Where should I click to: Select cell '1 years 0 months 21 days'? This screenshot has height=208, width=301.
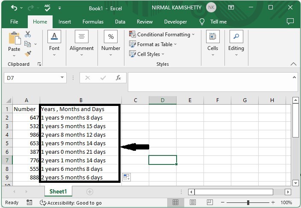(81, 152)
